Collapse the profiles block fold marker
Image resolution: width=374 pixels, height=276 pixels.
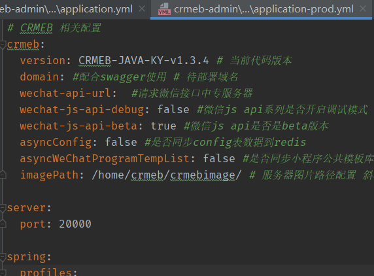pyautogui.click(x=3, y=273)
